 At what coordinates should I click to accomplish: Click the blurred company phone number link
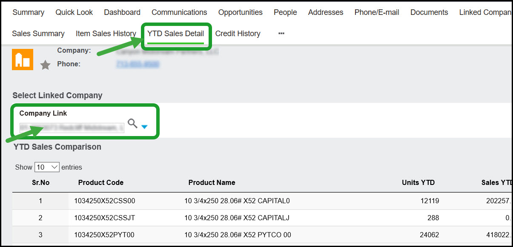[138, 64]
